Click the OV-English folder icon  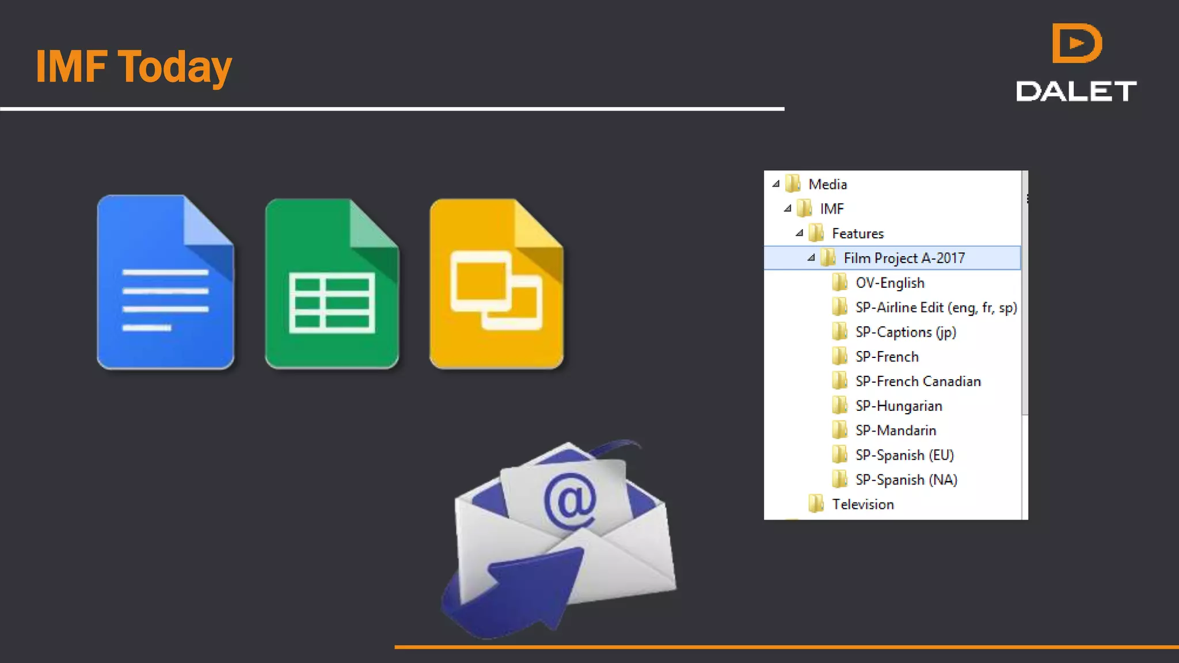pyautogui.click(x=839, y=283)
